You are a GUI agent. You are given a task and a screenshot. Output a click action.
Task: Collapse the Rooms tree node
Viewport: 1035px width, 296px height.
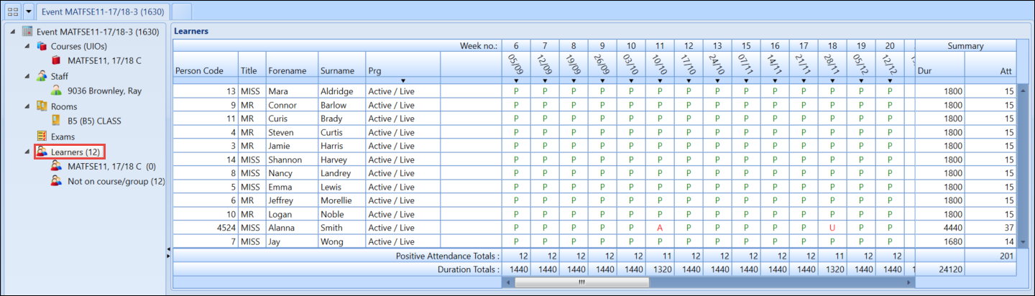pyautogui.click(x=27, y=106)
